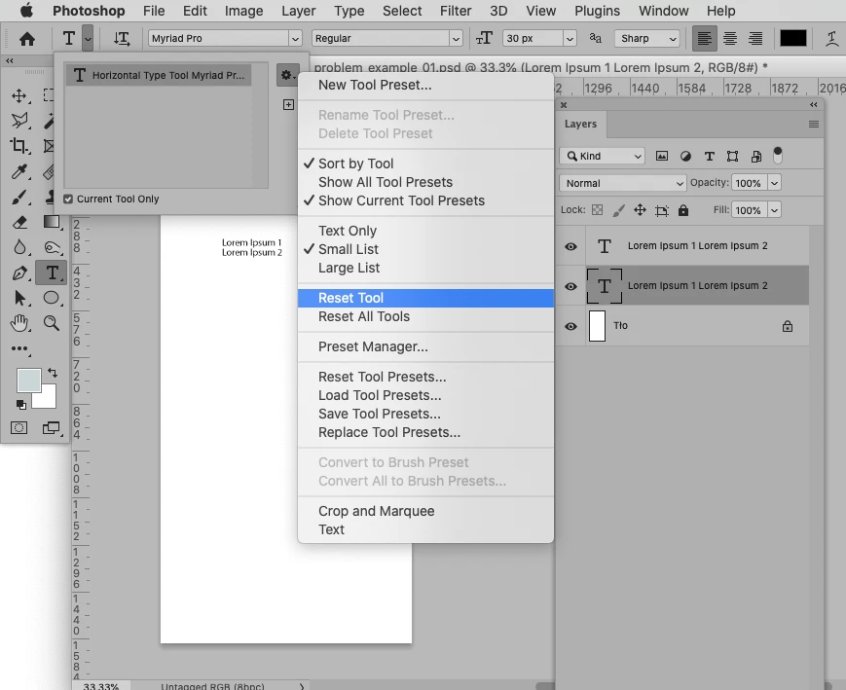This screenshot has height=690, width=846.
Task: Reset default foreground and background colors
Action: (x=21, y=404)
